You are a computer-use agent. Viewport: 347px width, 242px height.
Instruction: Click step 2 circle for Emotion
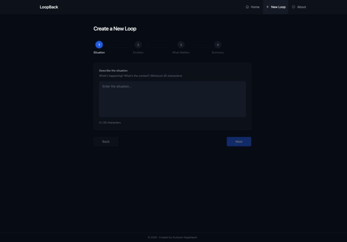click(x=138, y=45)
